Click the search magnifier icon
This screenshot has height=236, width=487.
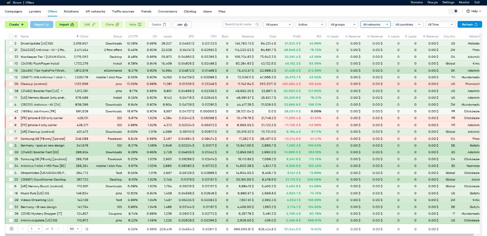[257, 24]
